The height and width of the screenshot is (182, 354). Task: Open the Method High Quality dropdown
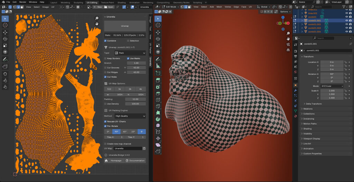click(130, 116)
